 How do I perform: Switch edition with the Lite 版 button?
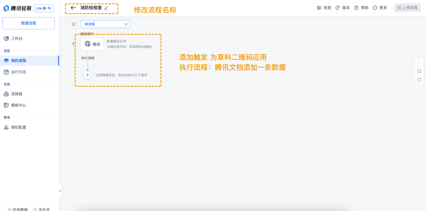coord(44,8)
